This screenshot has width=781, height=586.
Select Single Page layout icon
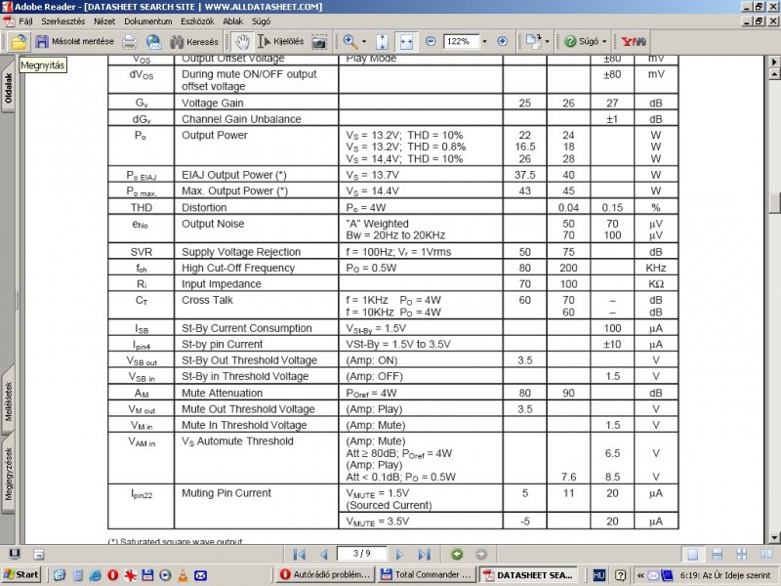coord(693,554)
